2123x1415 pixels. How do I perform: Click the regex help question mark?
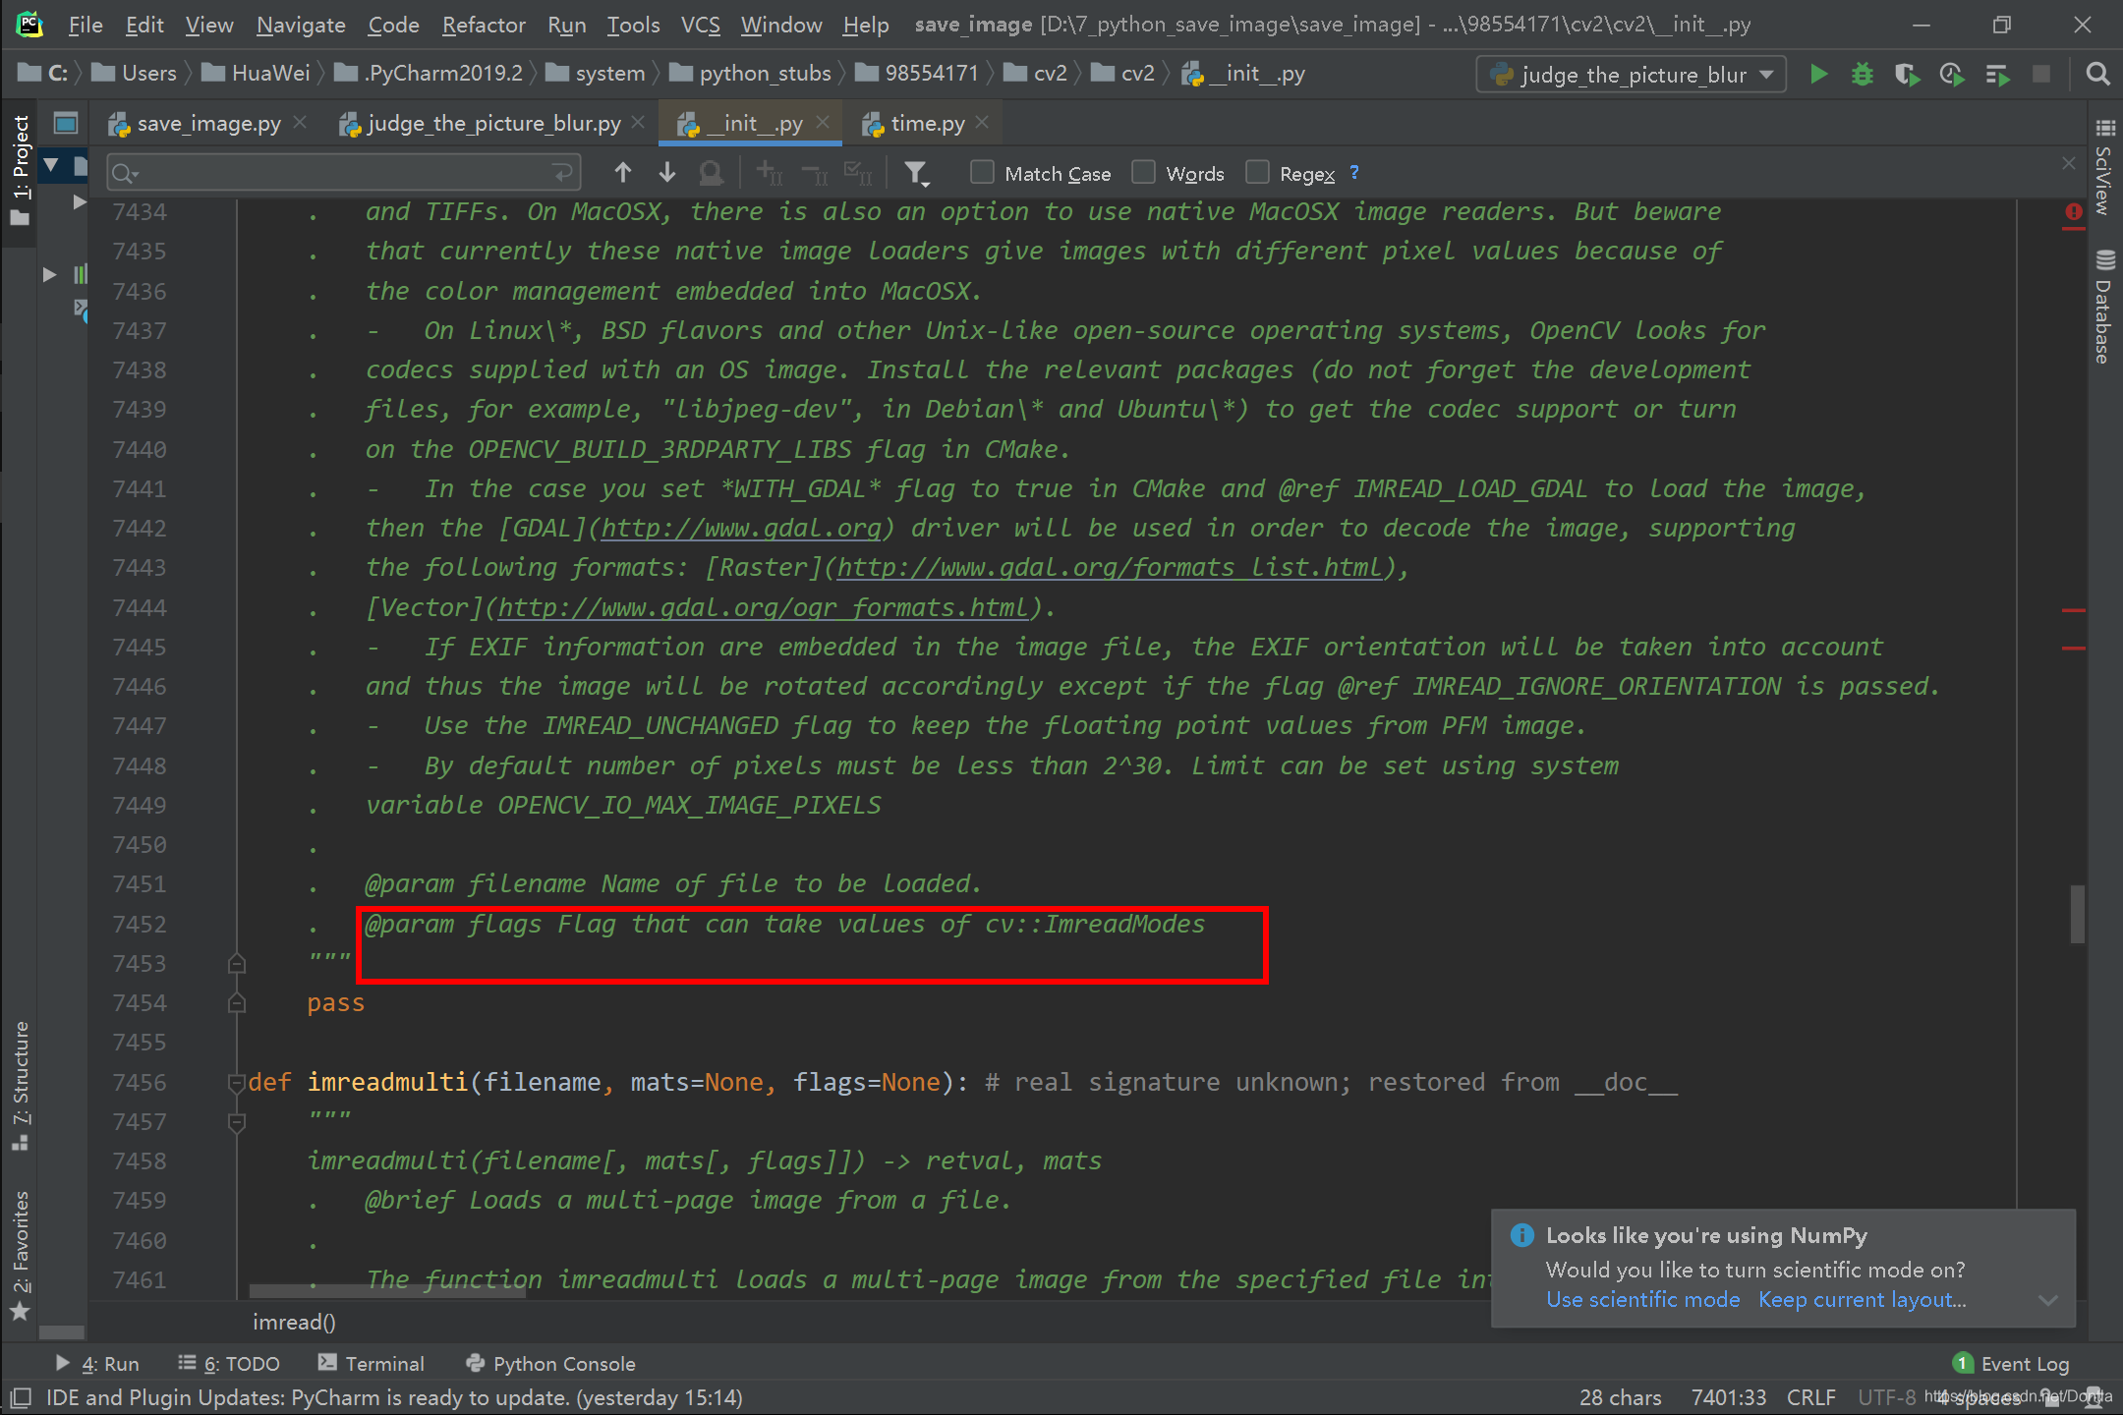[x=1354, y=172]
